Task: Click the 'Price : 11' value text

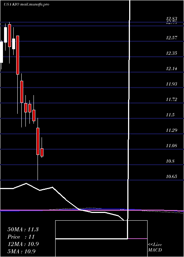Action: 21,237
